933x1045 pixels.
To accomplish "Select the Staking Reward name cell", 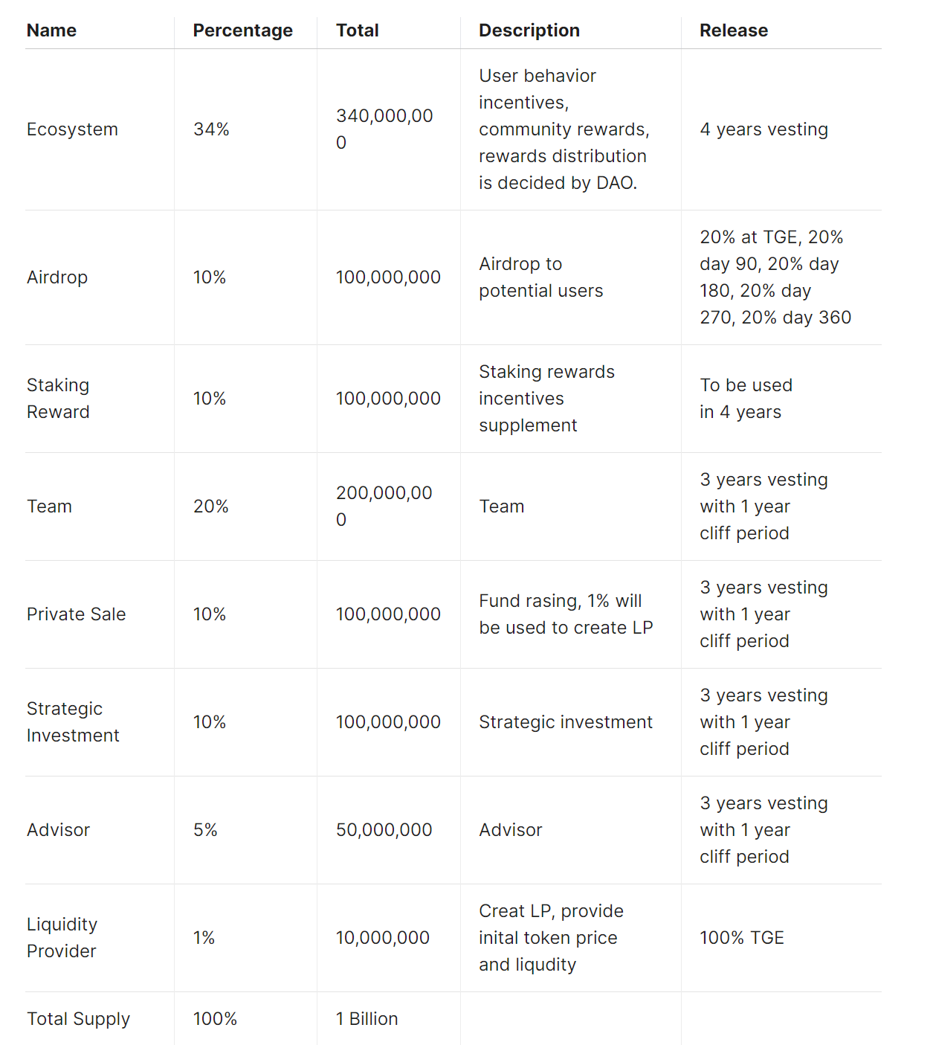I will pos(58,399).
